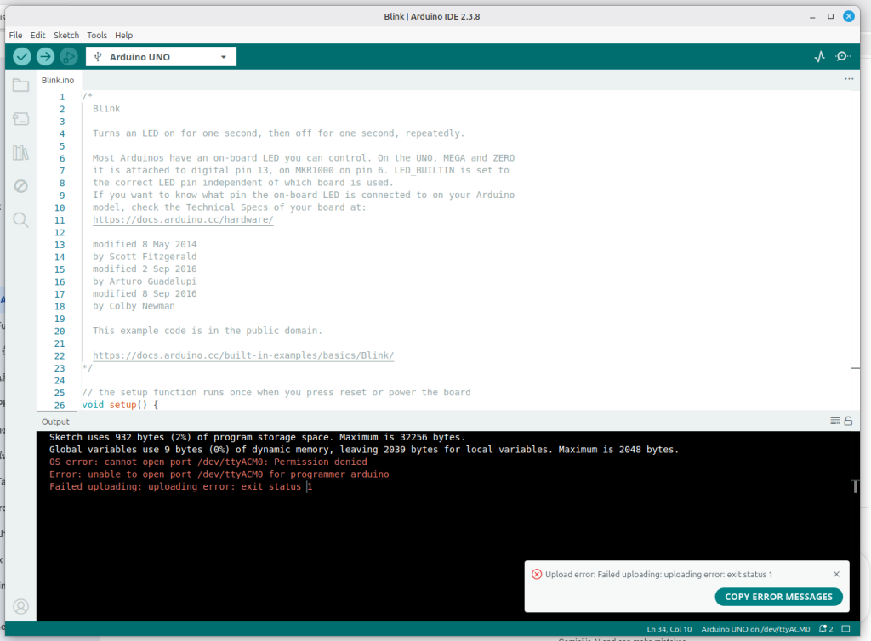The image size is (871, 641).
Task: Click the 'Sketch uses 932 bytes' output line
Action: pyautogui.click(x=257, y=437)
